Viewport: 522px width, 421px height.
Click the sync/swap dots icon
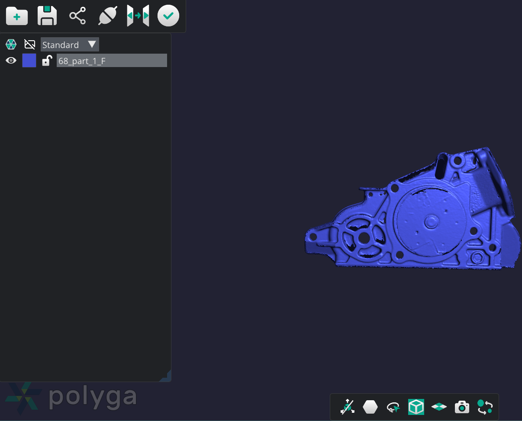(x=485, y=407)
